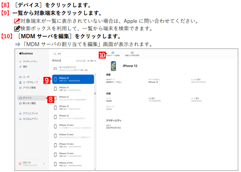Viewport: 241px width, 172px height.
Task: Select the iPhone 12 Pro device row
Action: pos(73,164)
